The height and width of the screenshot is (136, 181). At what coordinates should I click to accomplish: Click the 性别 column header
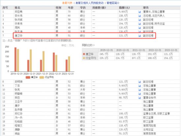(x=58, y=8)
